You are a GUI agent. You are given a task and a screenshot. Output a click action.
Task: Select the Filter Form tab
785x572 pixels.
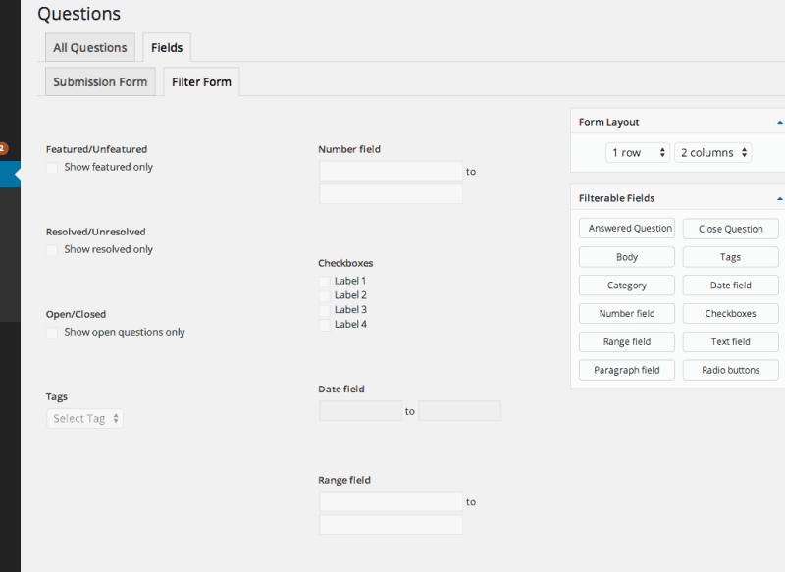201,82
